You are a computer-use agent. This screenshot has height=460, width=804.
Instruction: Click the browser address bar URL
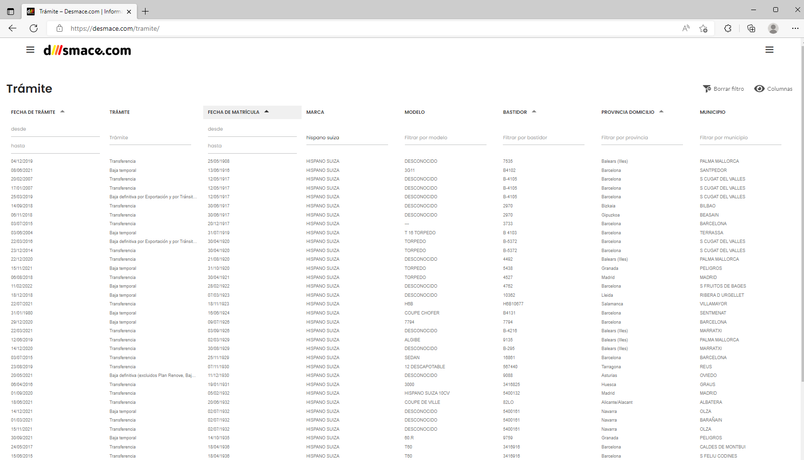115,28
